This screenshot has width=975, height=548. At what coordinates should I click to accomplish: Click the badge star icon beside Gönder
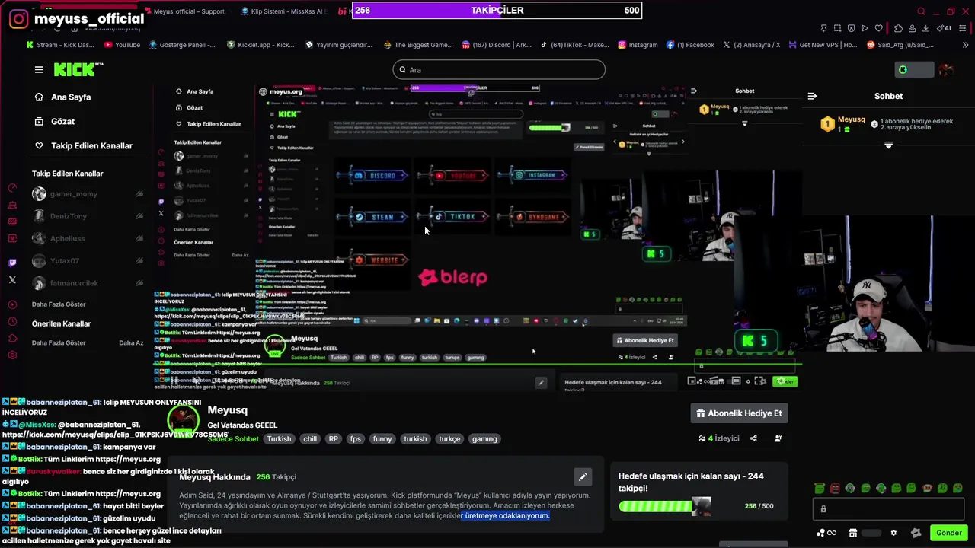coord(916,533)
